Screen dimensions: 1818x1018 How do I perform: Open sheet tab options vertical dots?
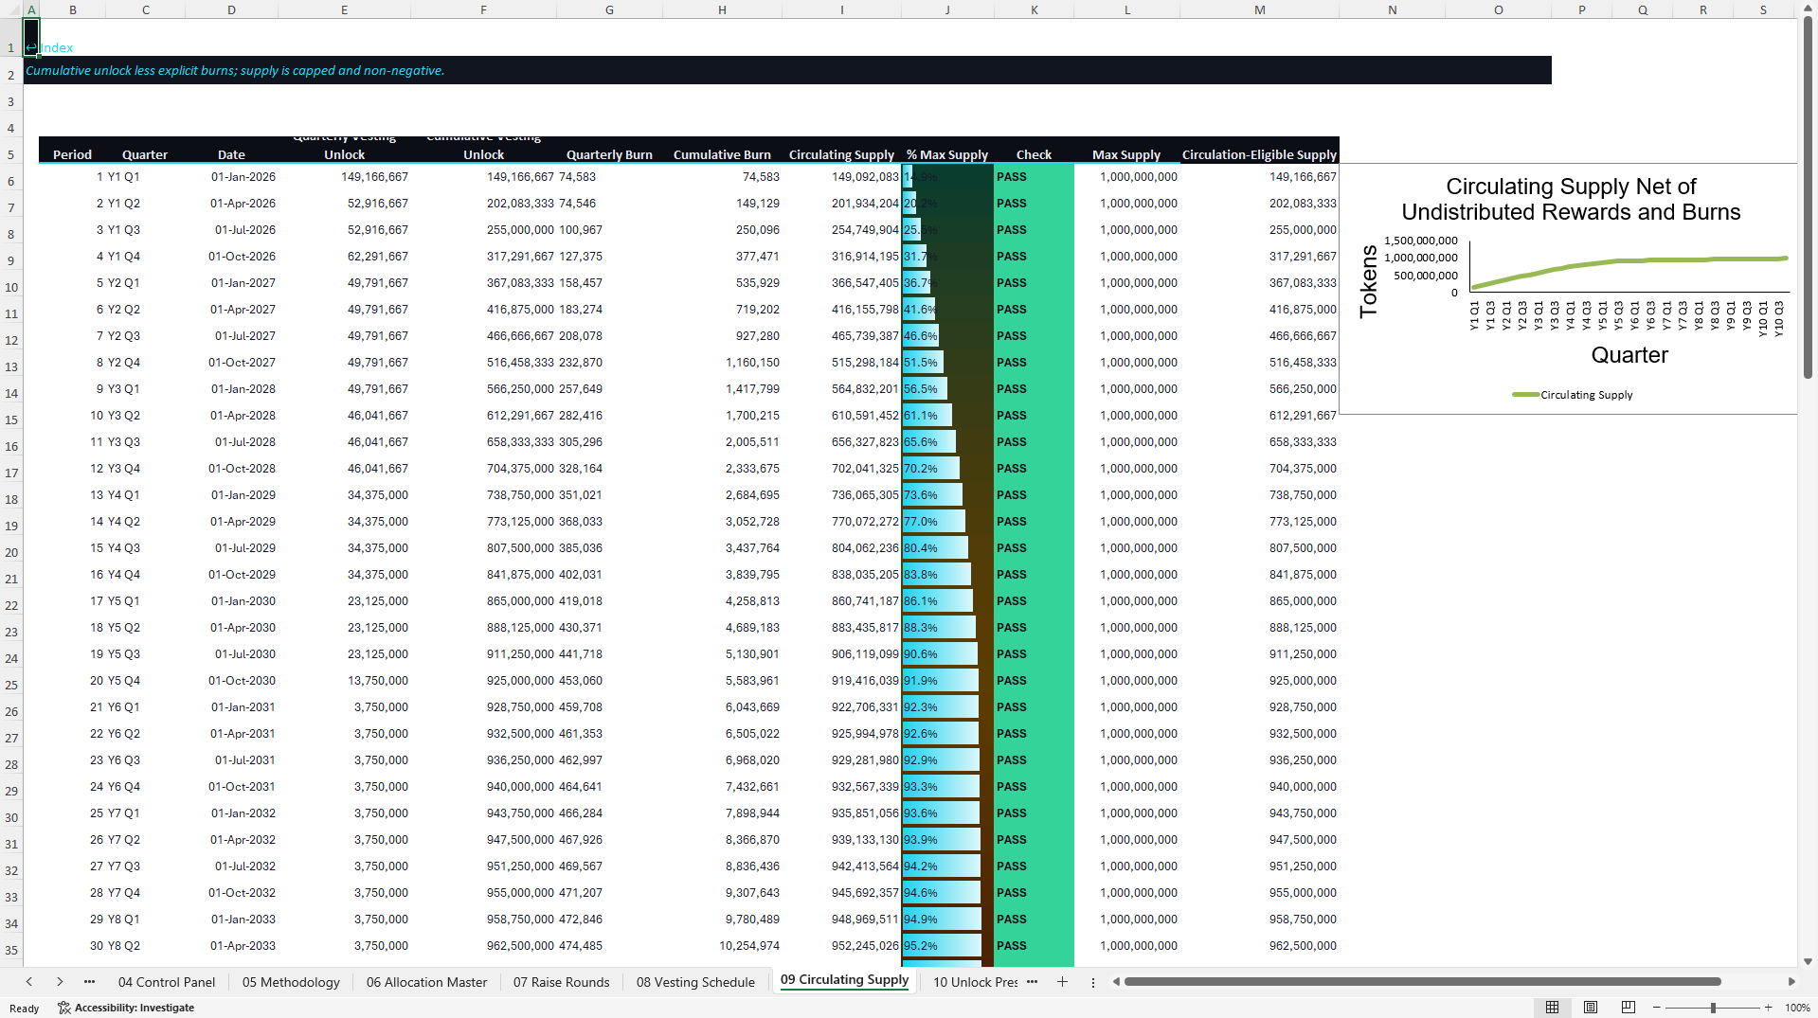(1092, 982)
